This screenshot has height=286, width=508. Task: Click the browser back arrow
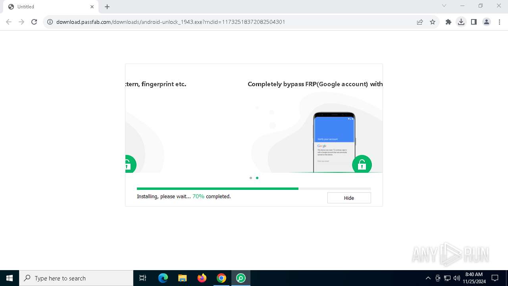(x=9, y=22)
